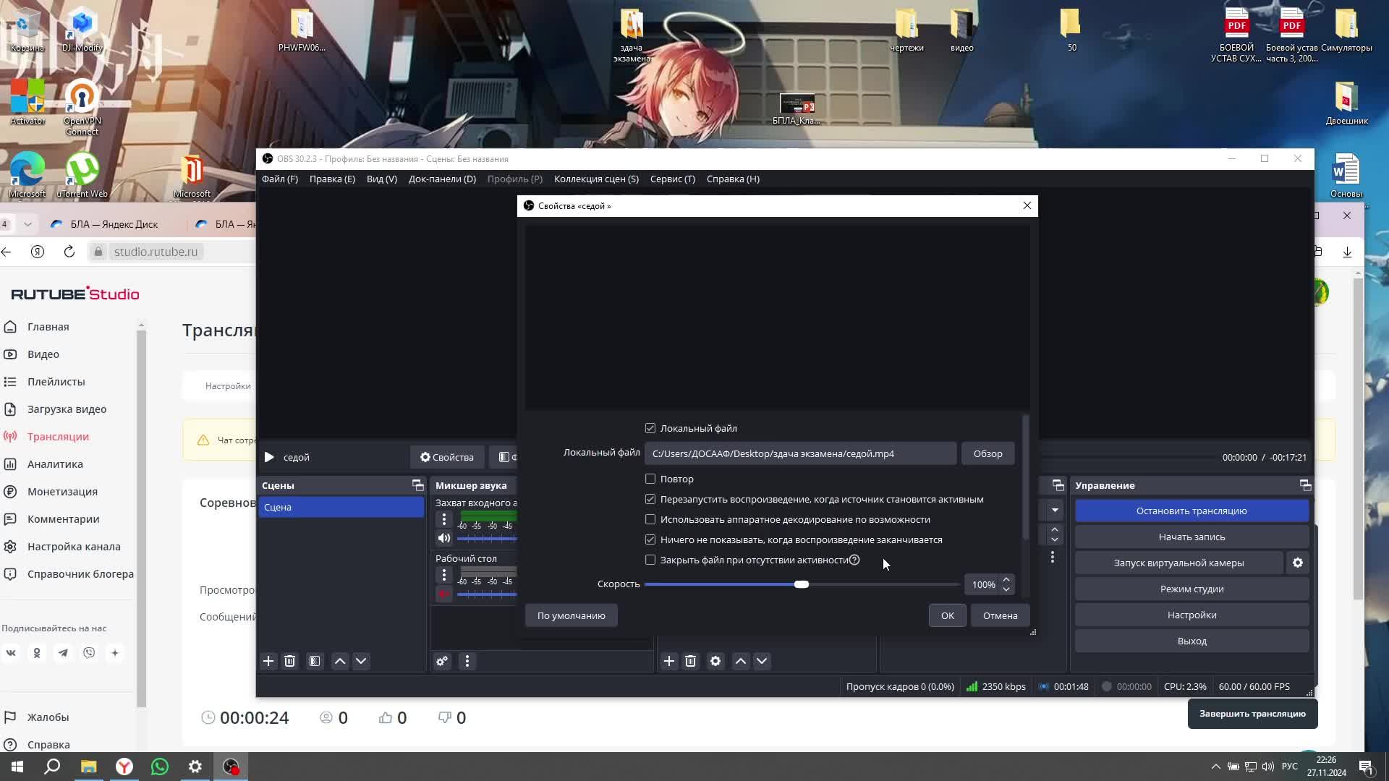
Task: Cancel dialog with Отмена button
Action: point(1000,615)
